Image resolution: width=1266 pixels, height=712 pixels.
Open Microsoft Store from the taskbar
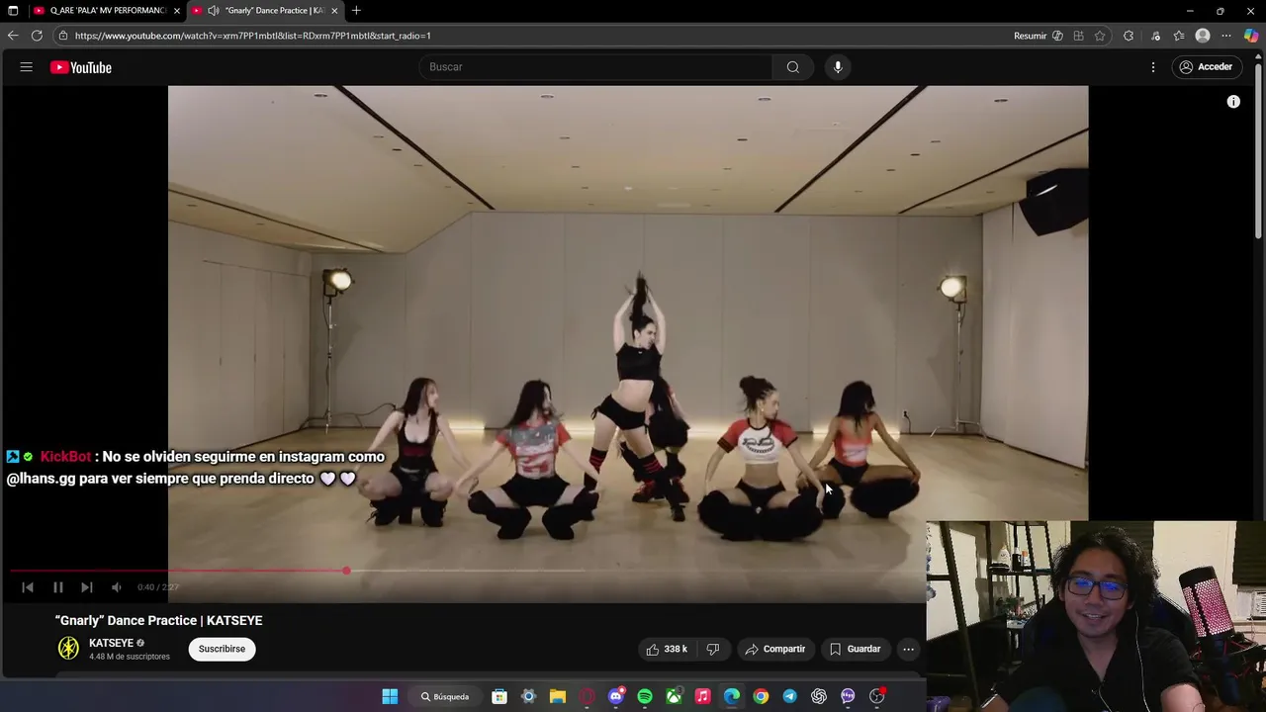(x=499, y=696)
